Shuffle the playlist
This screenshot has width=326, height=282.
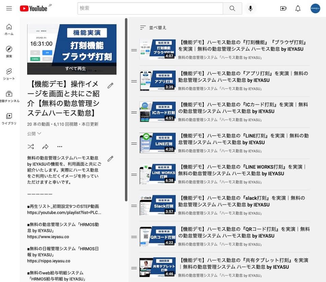[x=31, y=147]
